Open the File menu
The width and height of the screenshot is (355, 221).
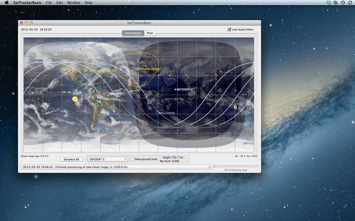pyautogui.click(x=49, y=3)
